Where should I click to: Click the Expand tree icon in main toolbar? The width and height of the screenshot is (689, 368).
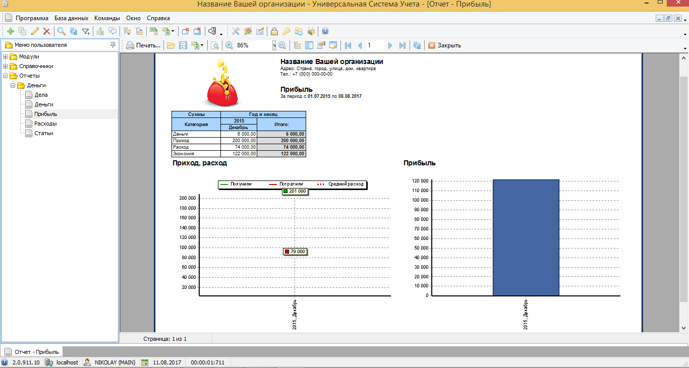pyautogui.click(x=128, y=31)
